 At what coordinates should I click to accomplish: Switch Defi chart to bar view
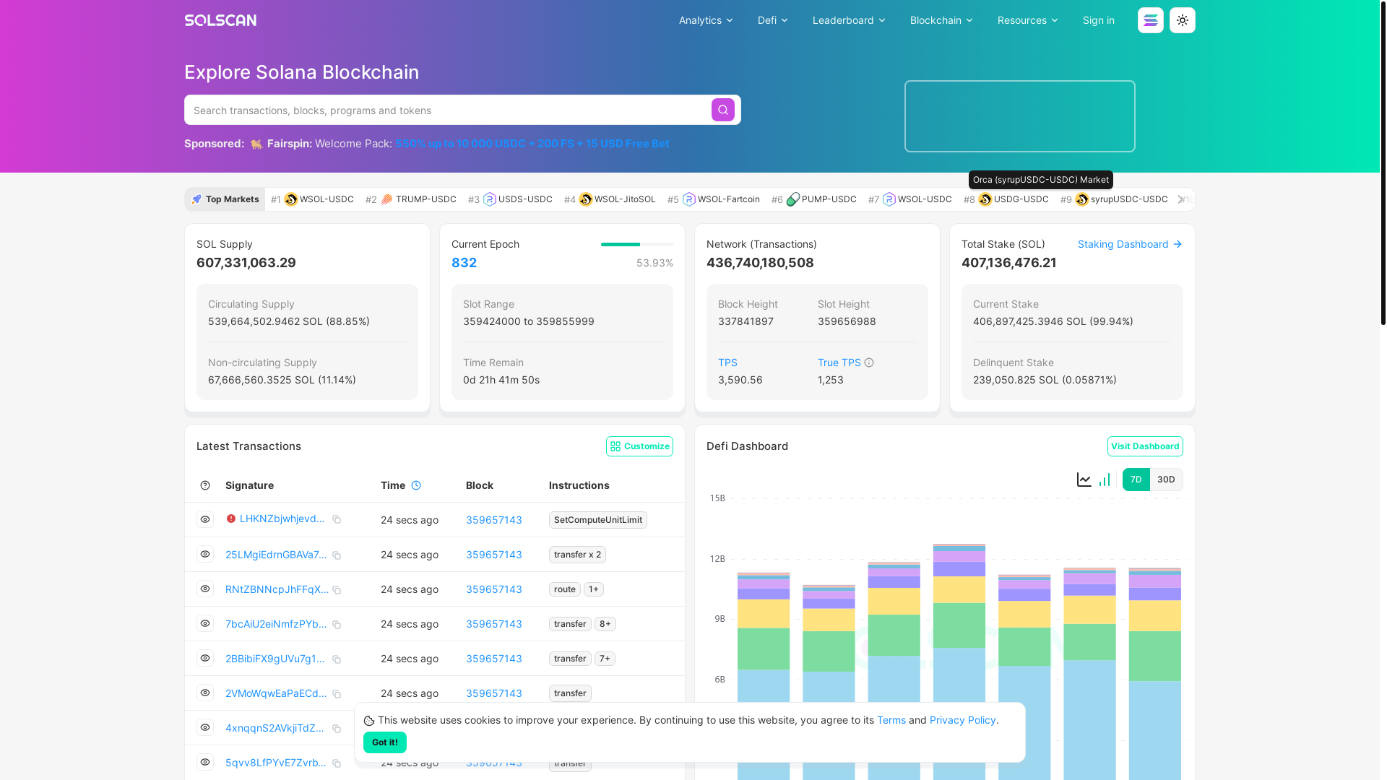[1105, 480]
